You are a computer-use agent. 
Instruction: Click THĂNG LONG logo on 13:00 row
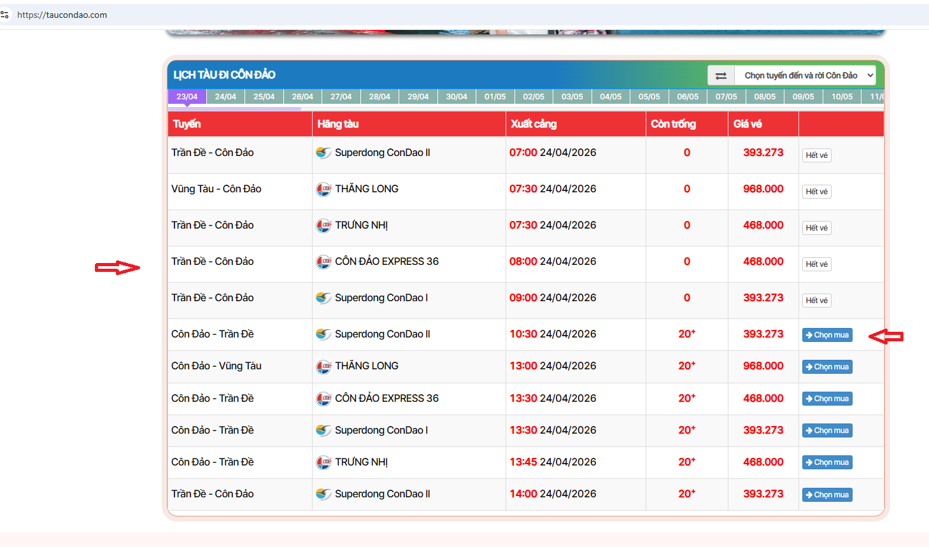(x=323, y=366)
